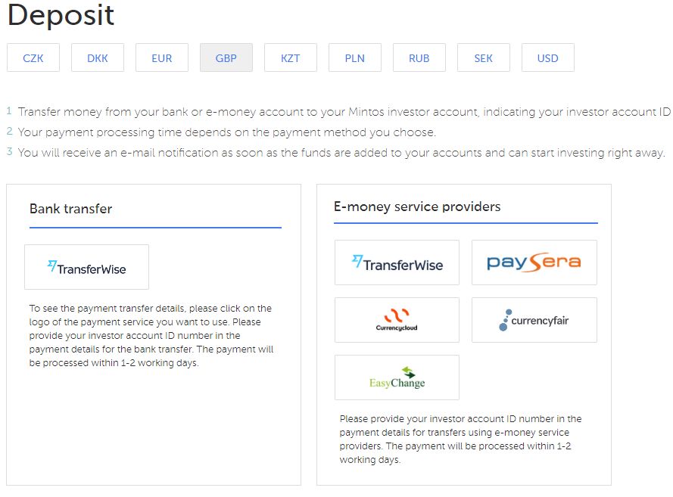
Task: Choose the KZT currency tab
Action: point(291,57)
